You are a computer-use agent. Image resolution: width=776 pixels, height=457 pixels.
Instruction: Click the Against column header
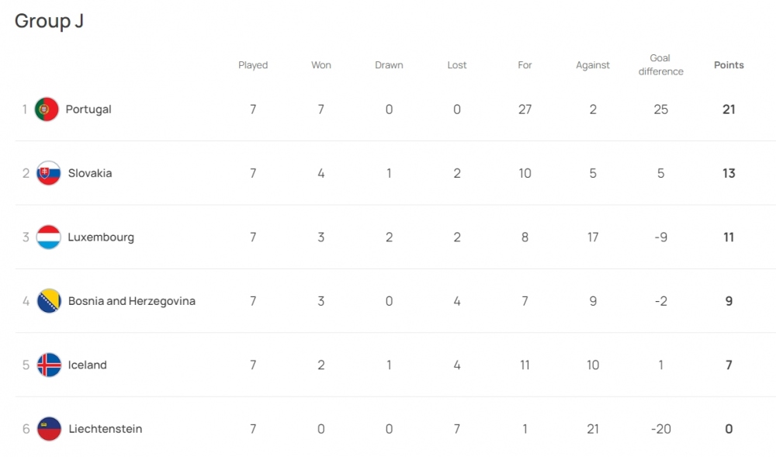click(x=593, y=65)
